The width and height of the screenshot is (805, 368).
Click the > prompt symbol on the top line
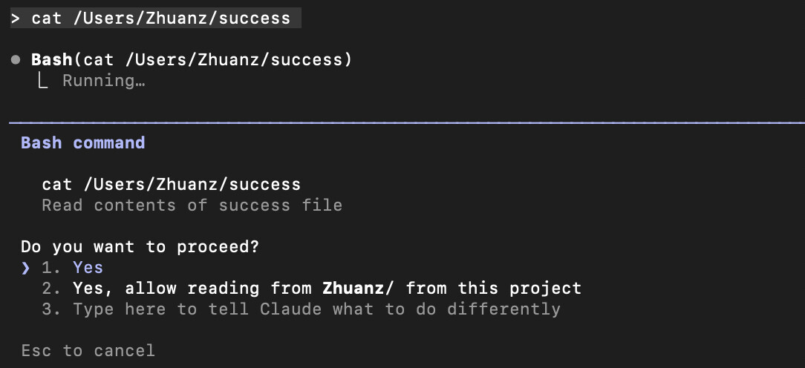(16, 19)
